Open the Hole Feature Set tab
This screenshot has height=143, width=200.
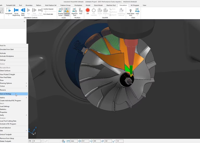pos(51,5)
